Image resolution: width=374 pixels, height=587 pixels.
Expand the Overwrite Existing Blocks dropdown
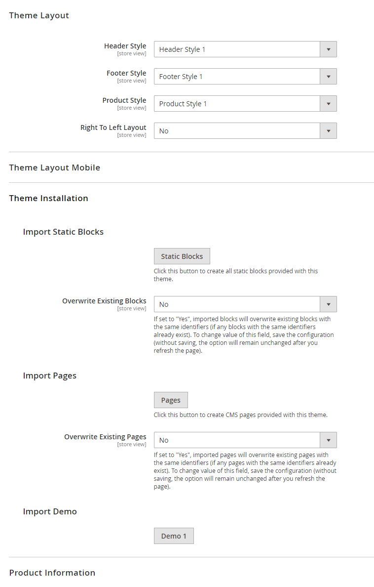pos(237,304)
